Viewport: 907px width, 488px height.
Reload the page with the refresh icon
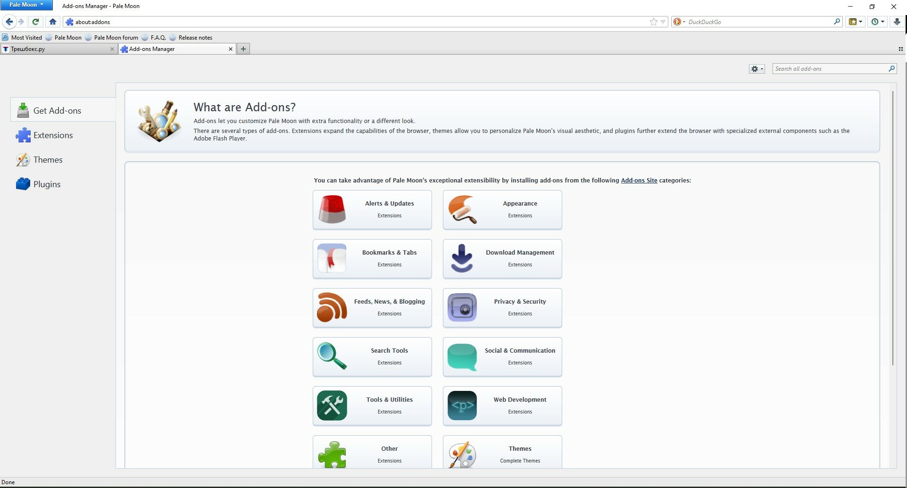click(35, 22)
